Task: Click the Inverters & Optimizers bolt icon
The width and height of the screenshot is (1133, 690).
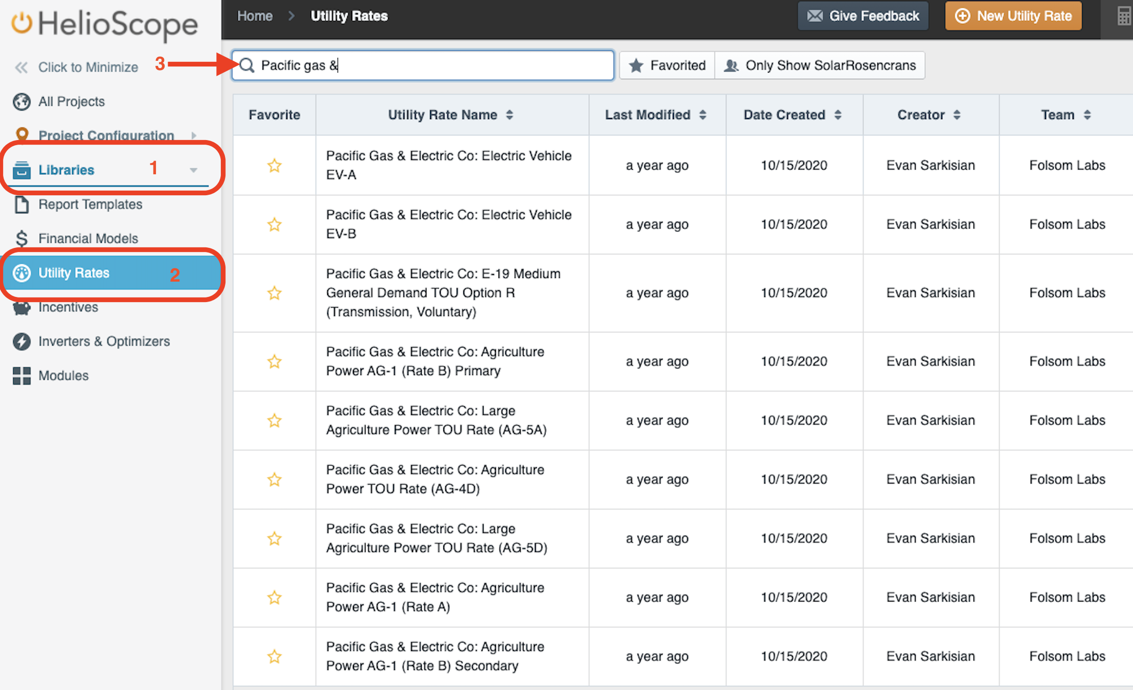Action: 21,341
